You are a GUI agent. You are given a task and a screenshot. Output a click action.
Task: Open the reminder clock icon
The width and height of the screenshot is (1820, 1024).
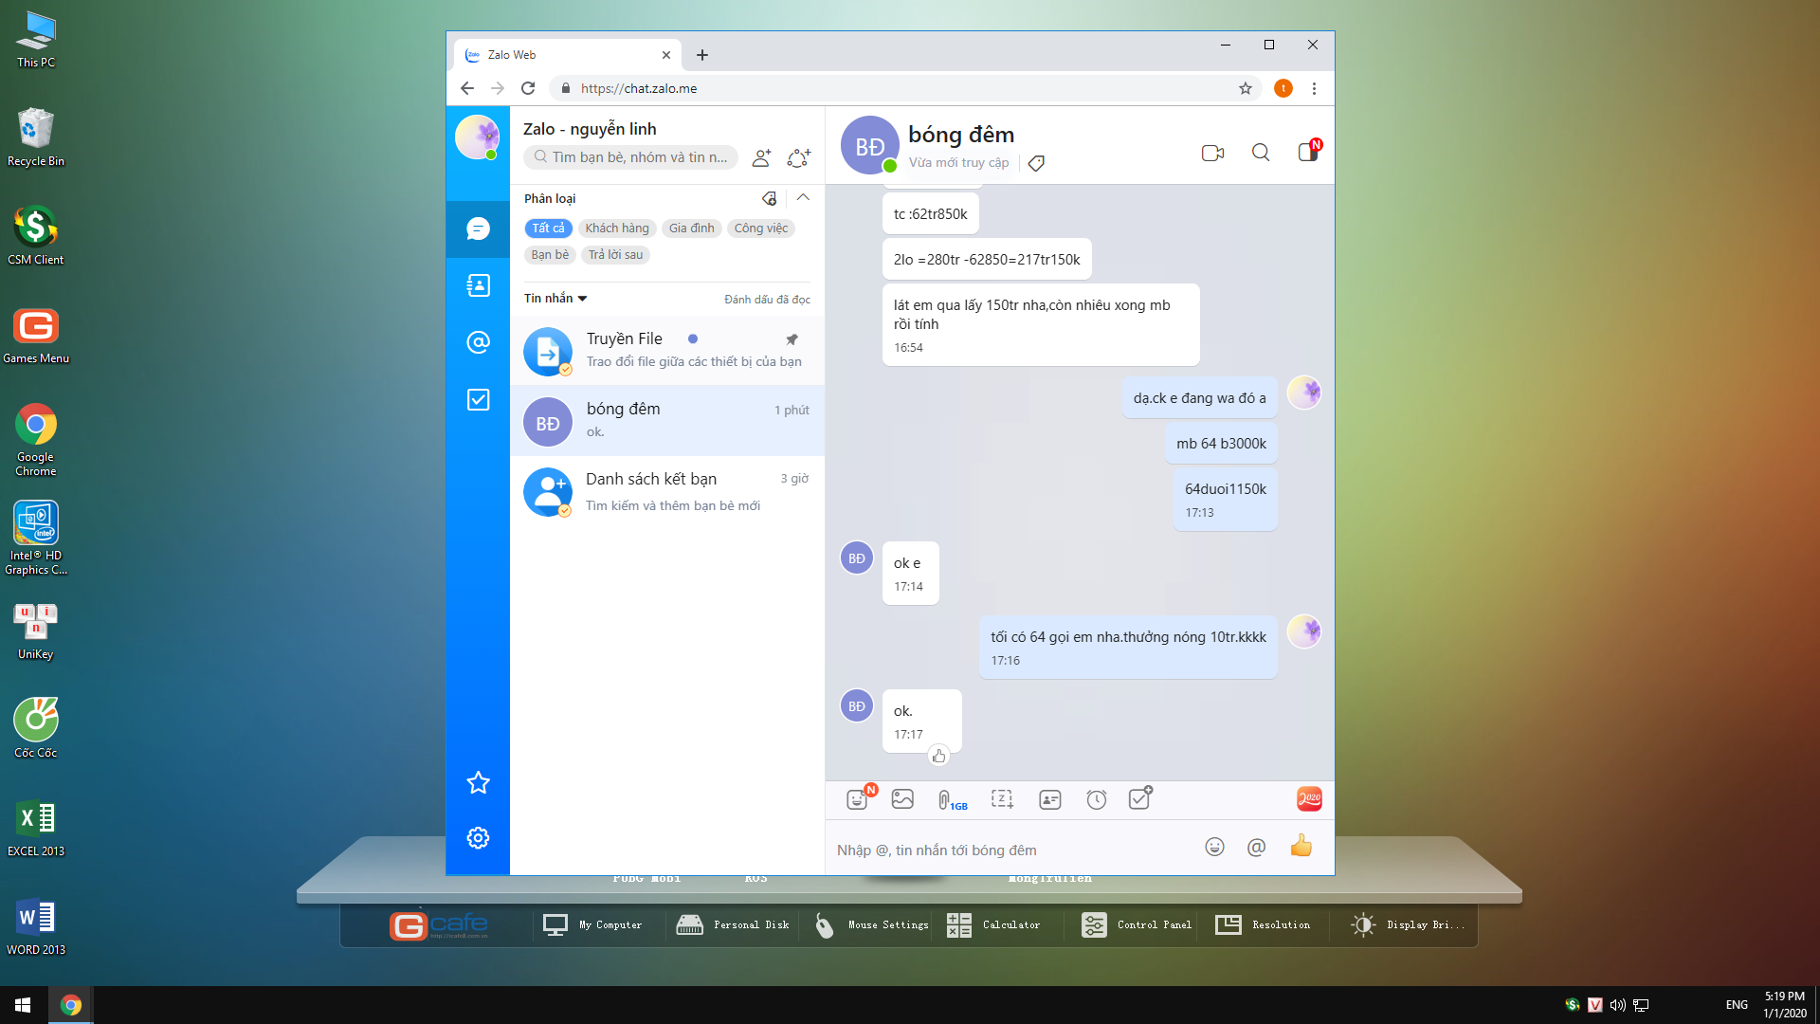click(x=1097, y=799)
